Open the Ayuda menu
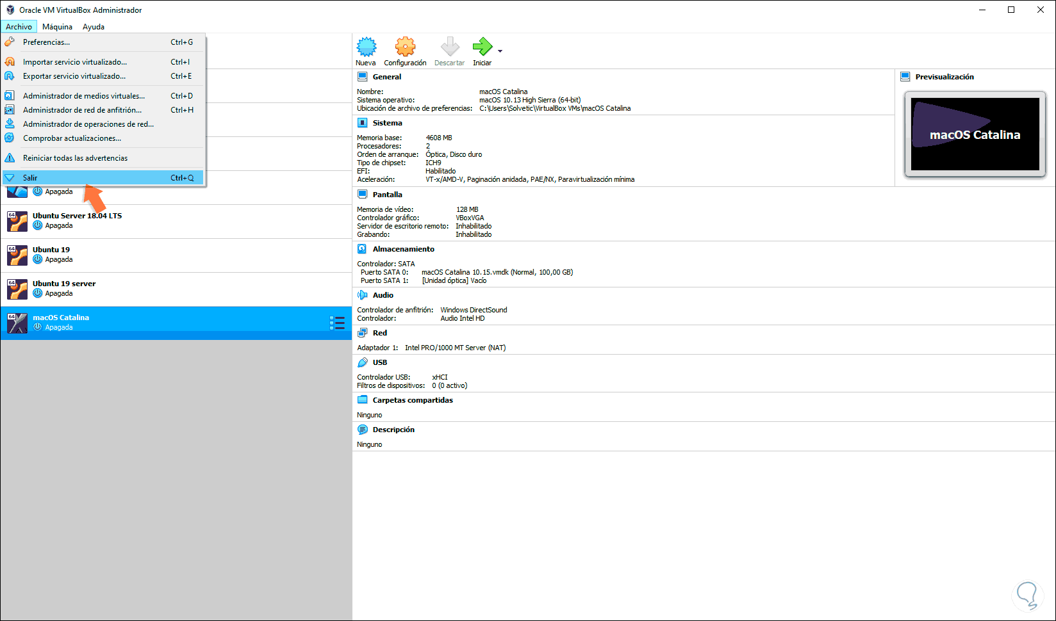 coord(94,27)
